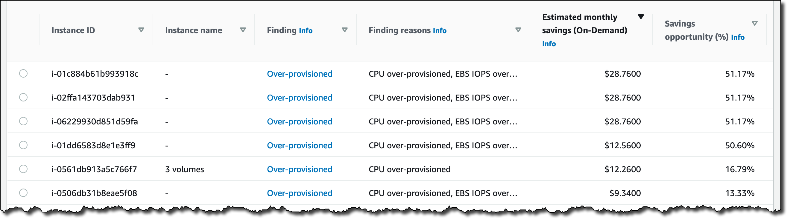This screenshot has width=787, height=219.
Task: Open Info link beside Finding reasons
Action: [x=440, y=31]
